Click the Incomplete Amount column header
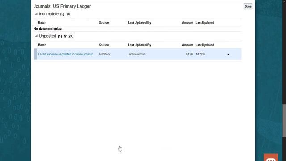Screen dimensions: 286x161 [188, 23]
